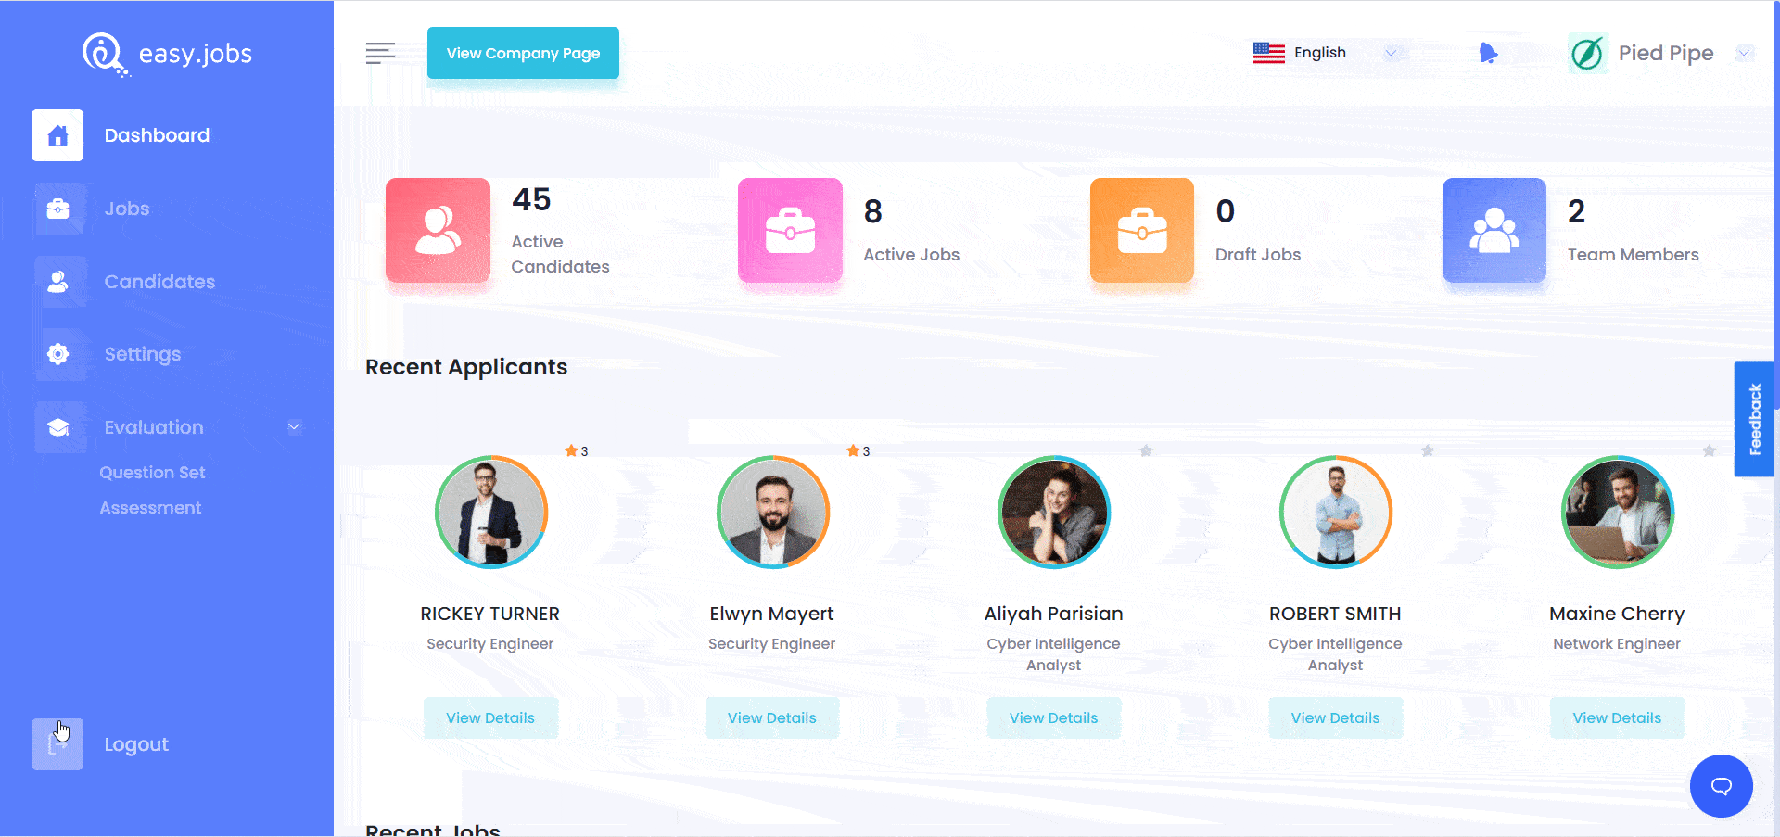
Task: Open the Pied Pipe account dropdown arrow
Action: 1744,53
